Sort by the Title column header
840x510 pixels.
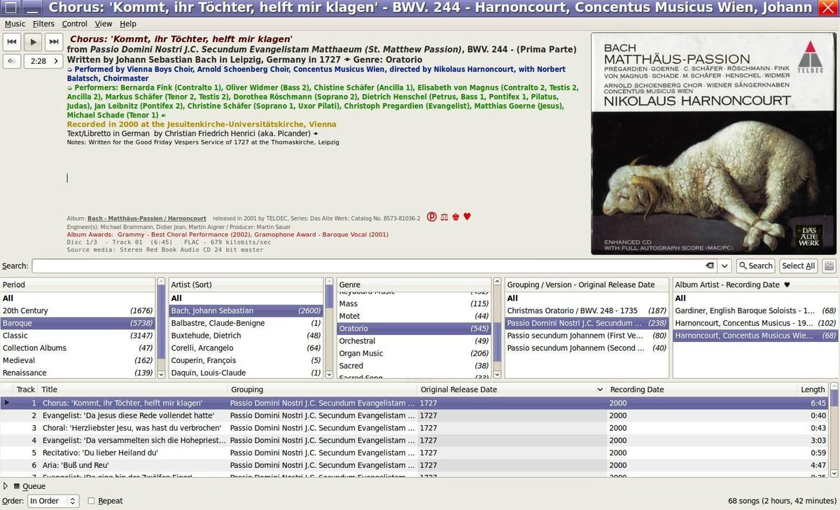pos(133,390)
